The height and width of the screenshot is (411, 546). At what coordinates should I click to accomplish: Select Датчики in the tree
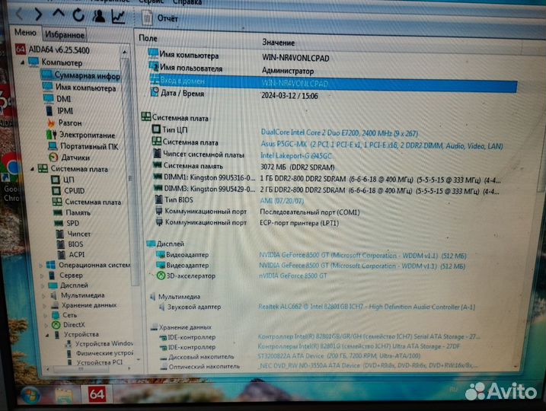(75, 158)
